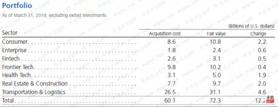Click the Fintech sector row label
The width and height of the screenshot is (278, 107).
11,59
